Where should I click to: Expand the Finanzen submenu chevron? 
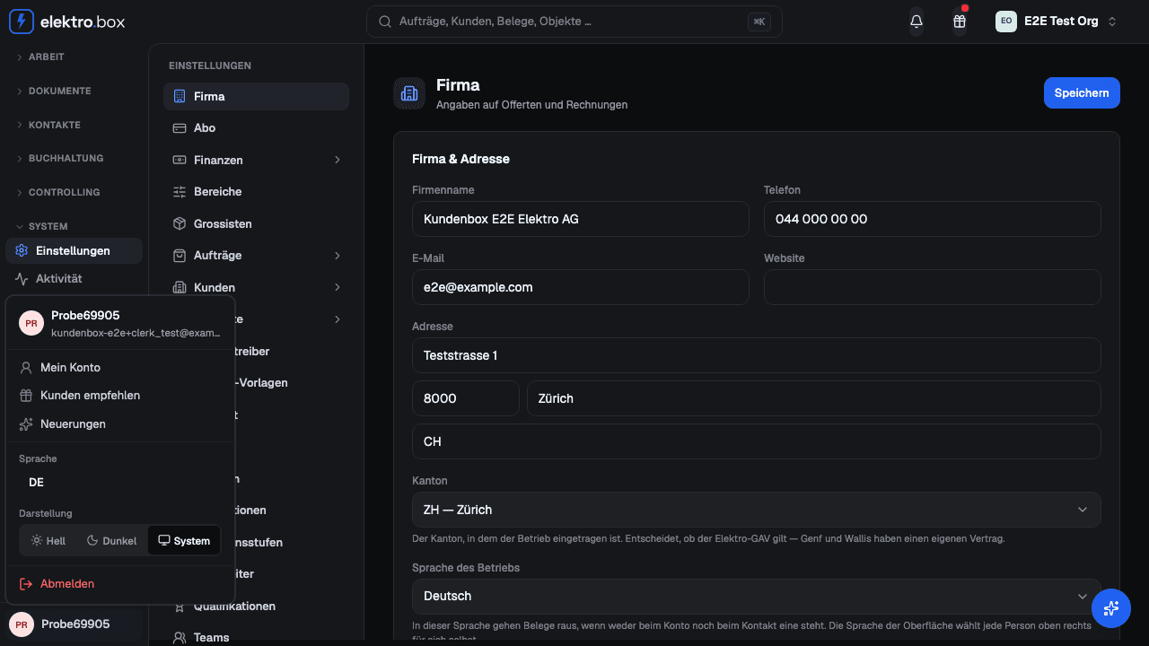pos(338,160)
